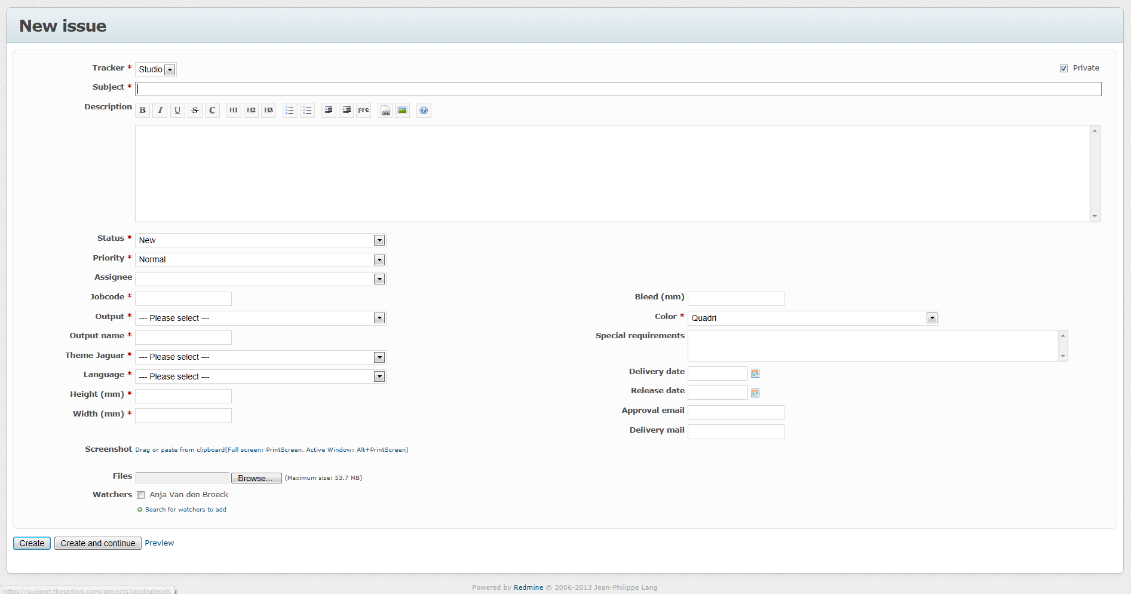Image resolution: width=1131 pixels, height=594 pixels.
Task: Apply strikethrough formatting to description text
Action: coord(195,111)
